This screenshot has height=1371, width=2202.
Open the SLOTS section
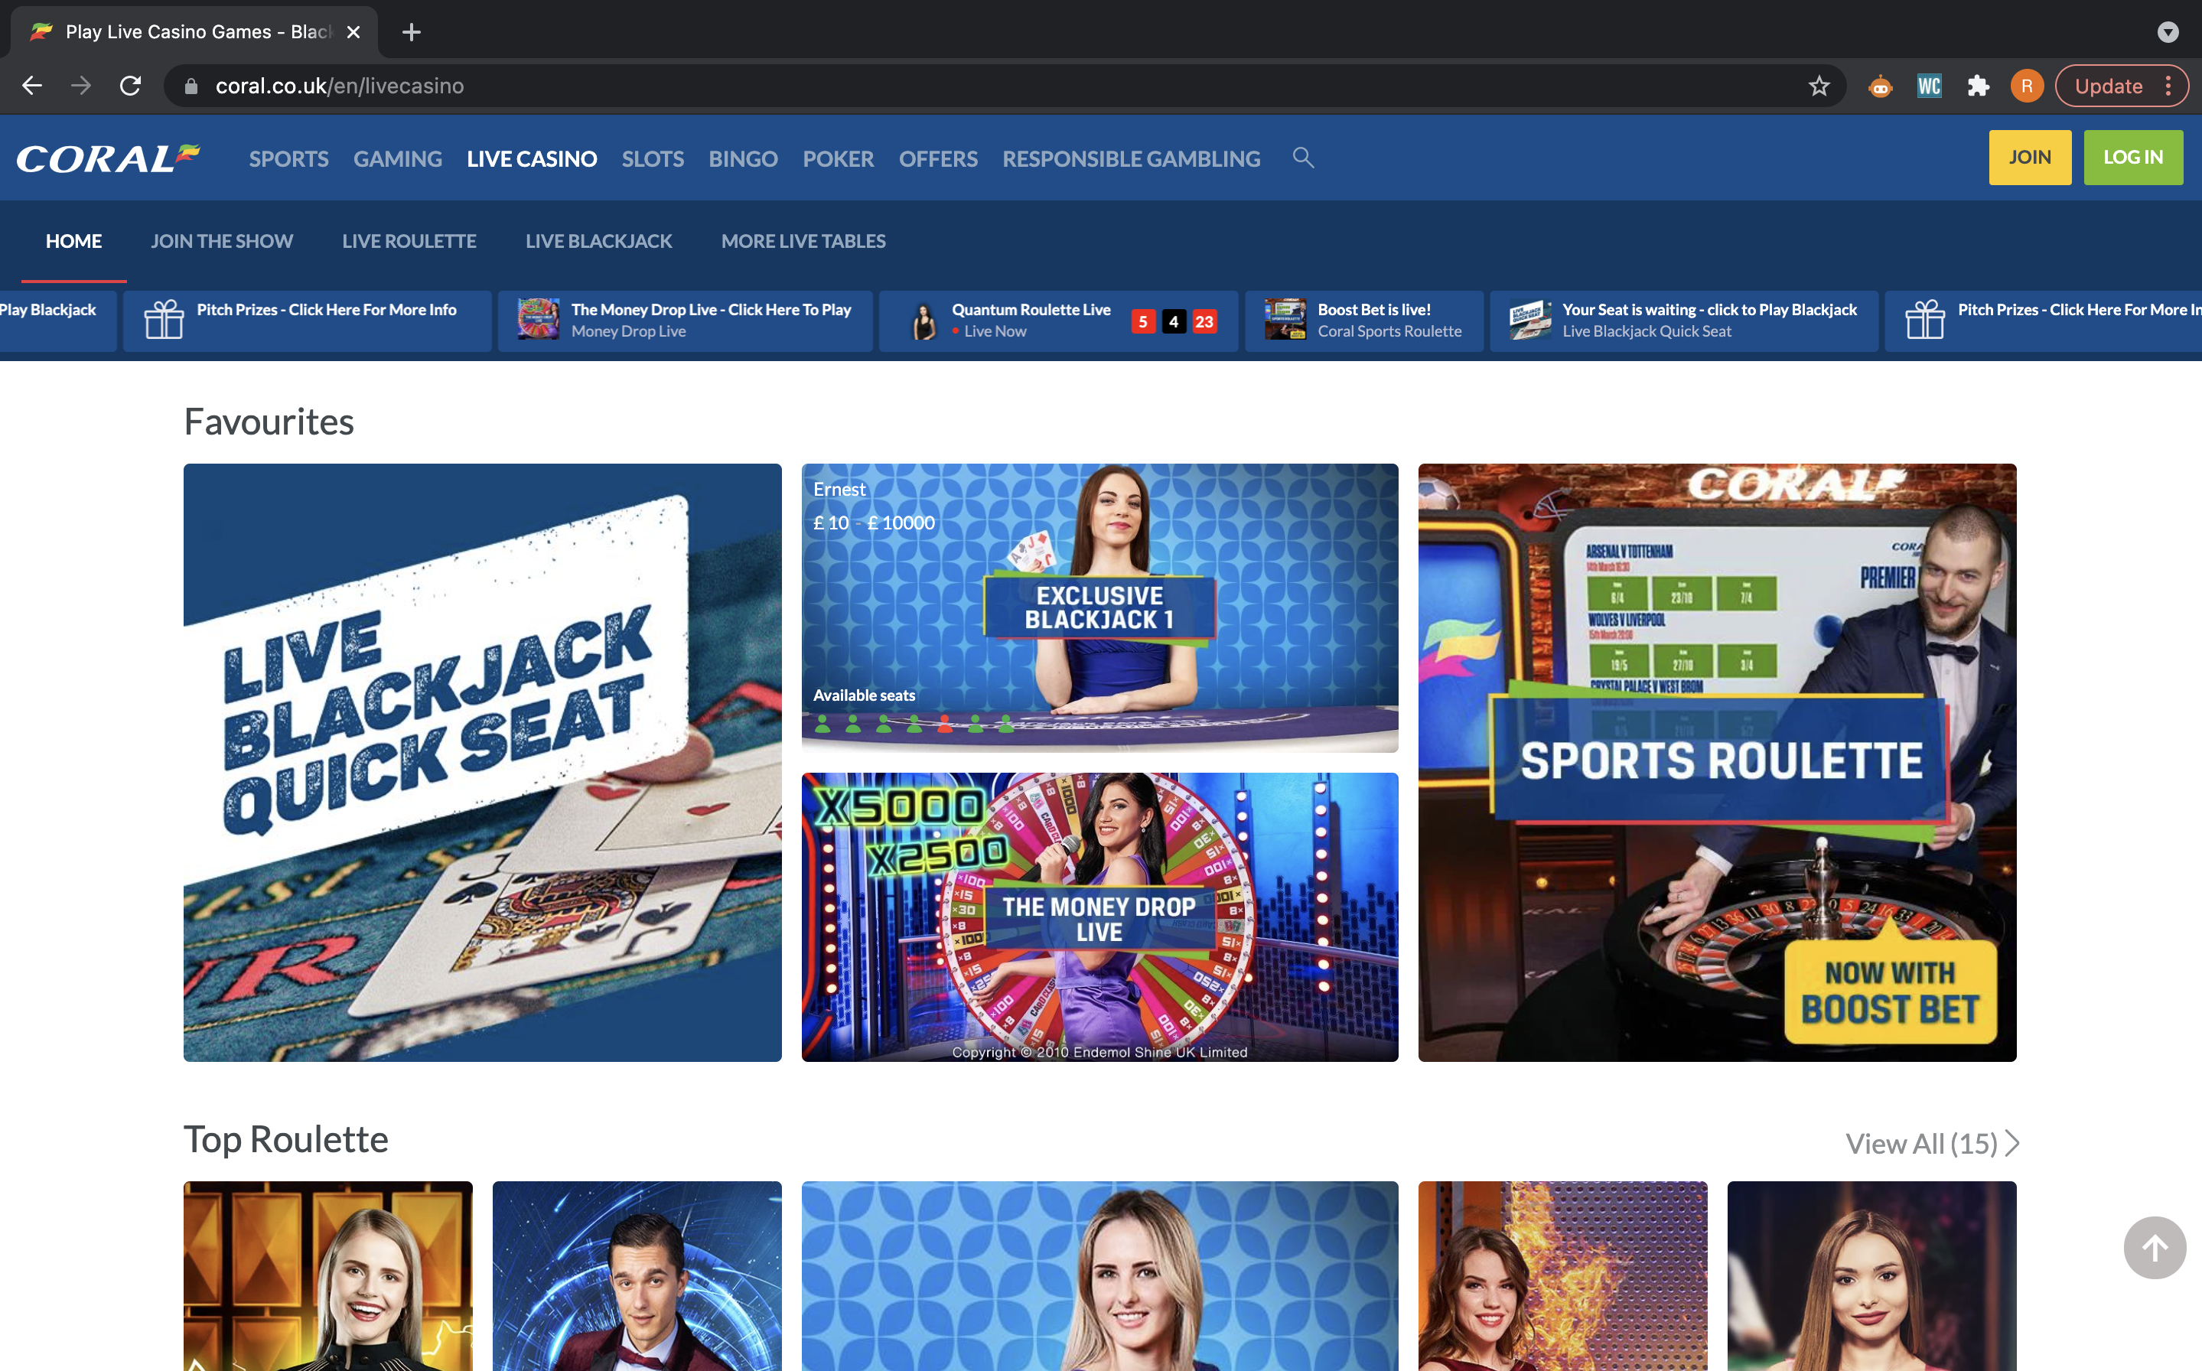653,158
